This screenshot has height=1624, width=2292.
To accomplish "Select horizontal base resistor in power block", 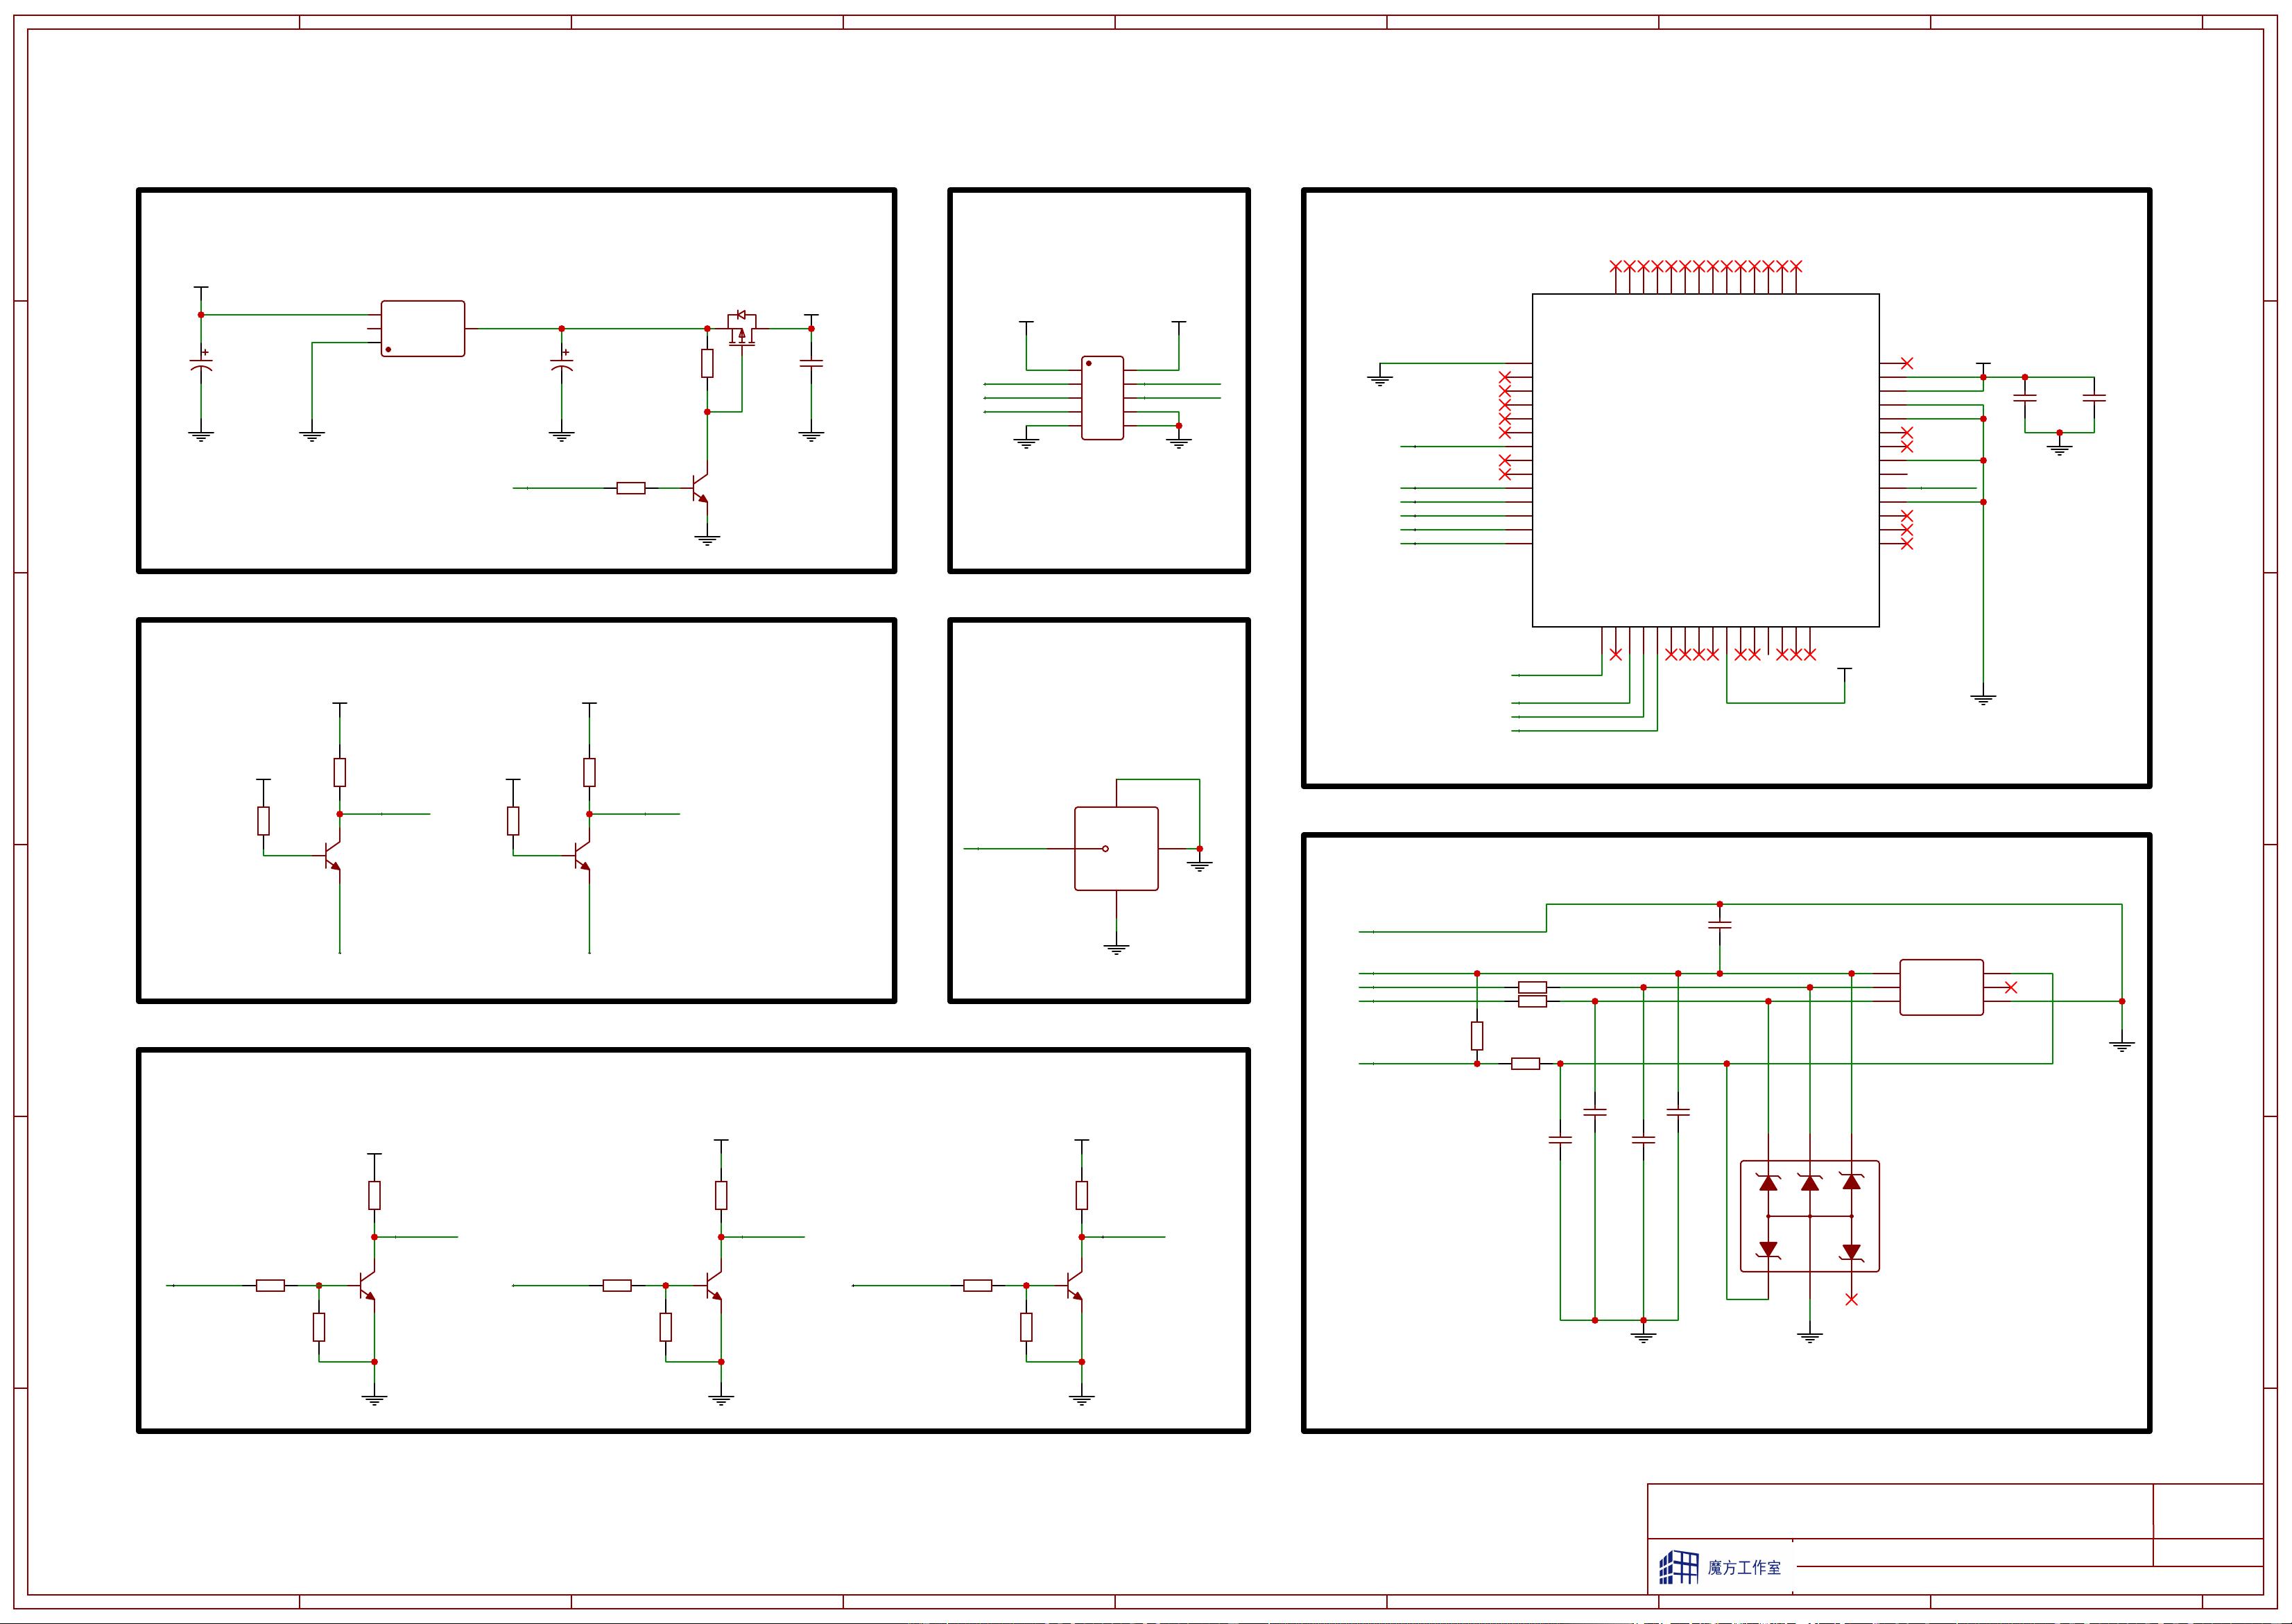I will click(630, 488).
